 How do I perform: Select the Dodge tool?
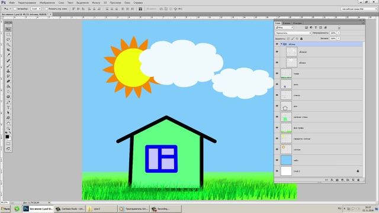pos(8,97)
